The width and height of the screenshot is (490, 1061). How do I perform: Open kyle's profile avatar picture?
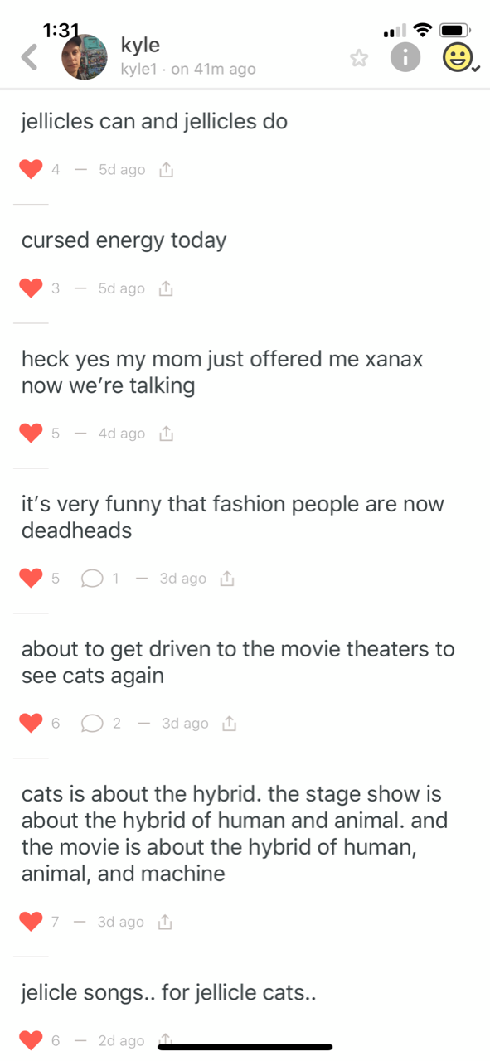point(85,57)
